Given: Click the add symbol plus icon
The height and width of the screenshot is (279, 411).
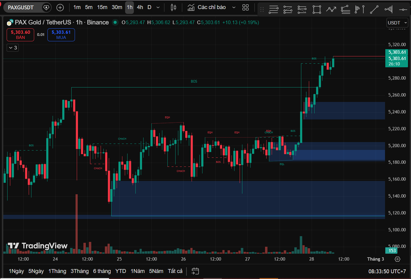Looking at the screenshot, I should pos(60,8).
